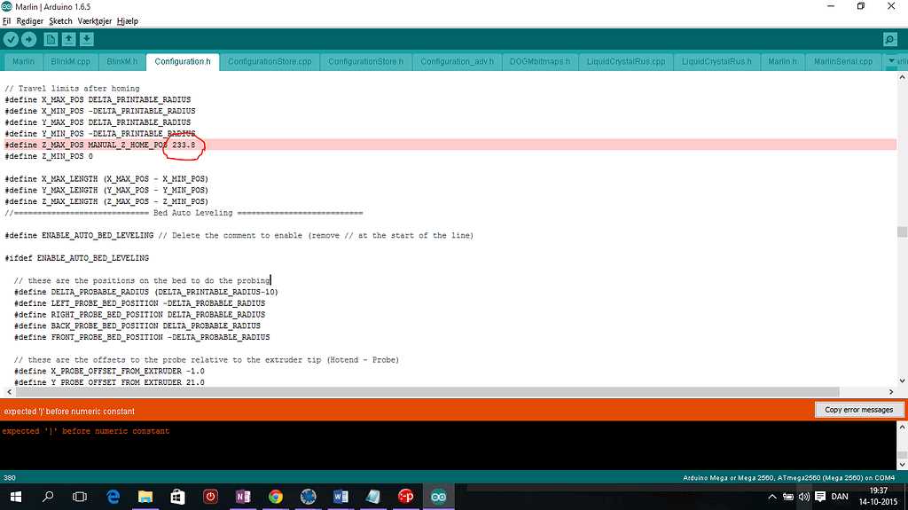Create a new sketch with New icon
Image resolution: width=908 pixels, height=510 pixels.
[51, 39]
